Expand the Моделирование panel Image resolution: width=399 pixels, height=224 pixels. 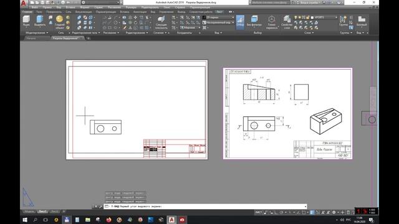pos(37,33)
